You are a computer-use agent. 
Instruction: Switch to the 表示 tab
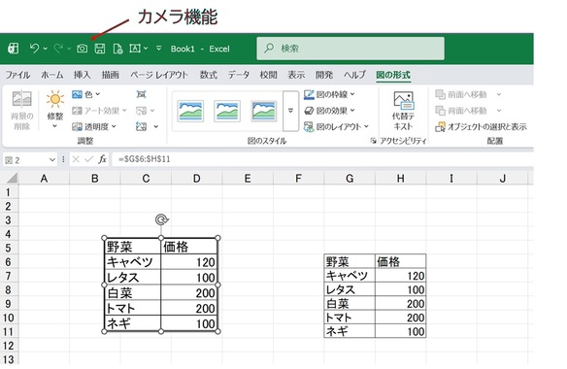click(296, 75)
